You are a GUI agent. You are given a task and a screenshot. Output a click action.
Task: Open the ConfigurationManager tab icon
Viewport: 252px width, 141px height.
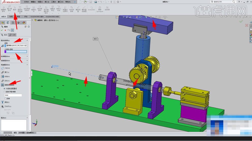[13, 23]
